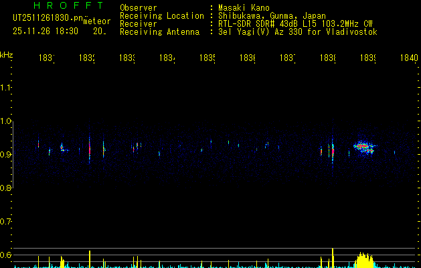
Task: Click the 1.1 kHz frequency axis label
Action: pos(6,88)
